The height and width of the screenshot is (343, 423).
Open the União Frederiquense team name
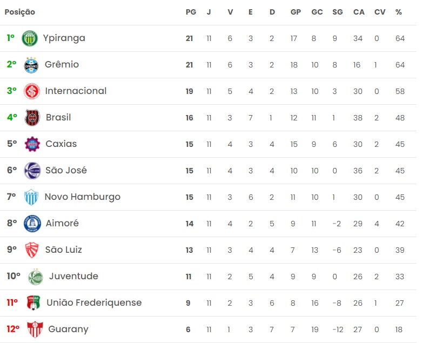(94, 302)
